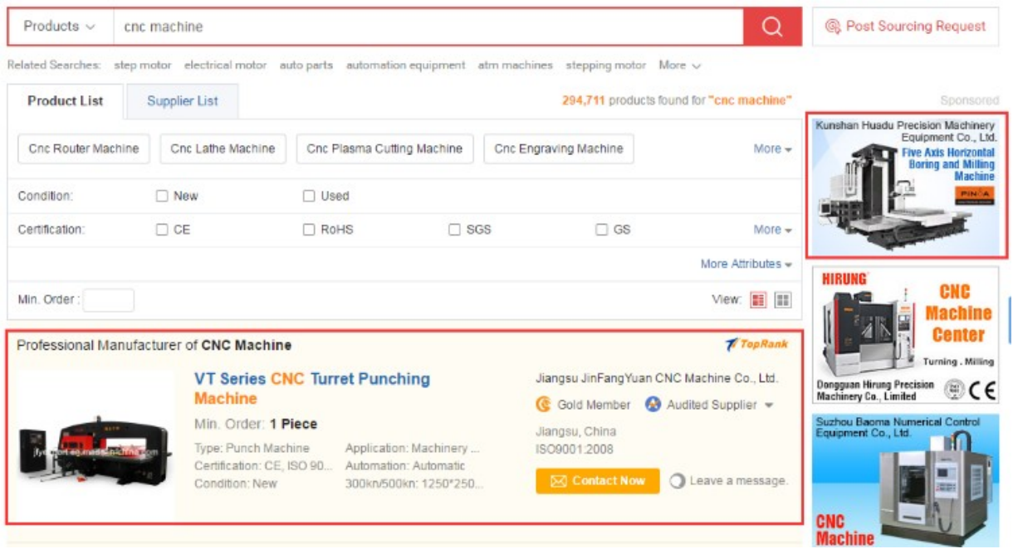
Task: Click the Gold Member badge icon
Action: 544,405
